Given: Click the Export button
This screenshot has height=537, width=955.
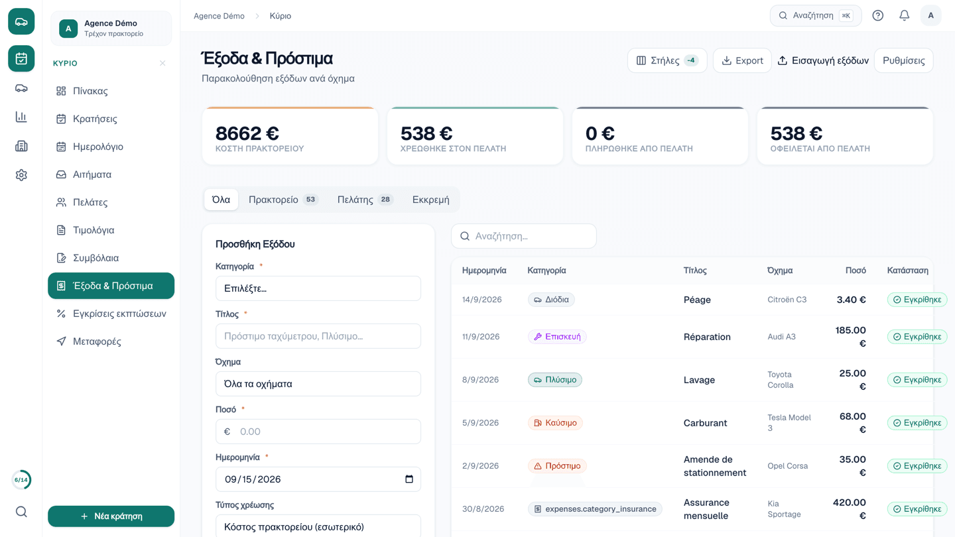Looking at the screenshot, I should coord(742,60).
